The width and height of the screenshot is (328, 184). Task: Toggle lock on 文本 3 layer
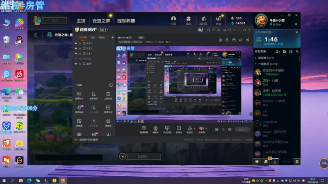pos(80,43)
